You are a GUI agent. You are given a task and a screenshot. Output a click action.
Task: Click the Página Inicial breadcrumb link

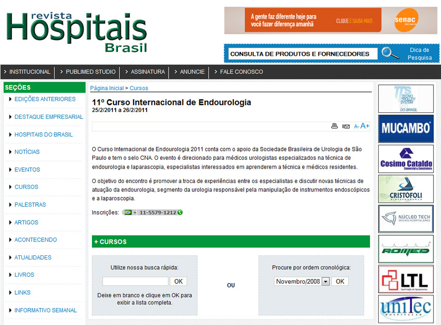point(107,88)
